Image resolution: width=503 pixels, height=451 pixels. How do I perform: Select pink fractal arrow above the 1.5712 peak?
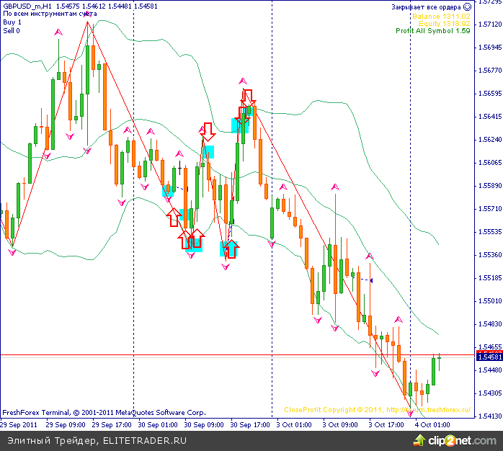pos(89,16)
